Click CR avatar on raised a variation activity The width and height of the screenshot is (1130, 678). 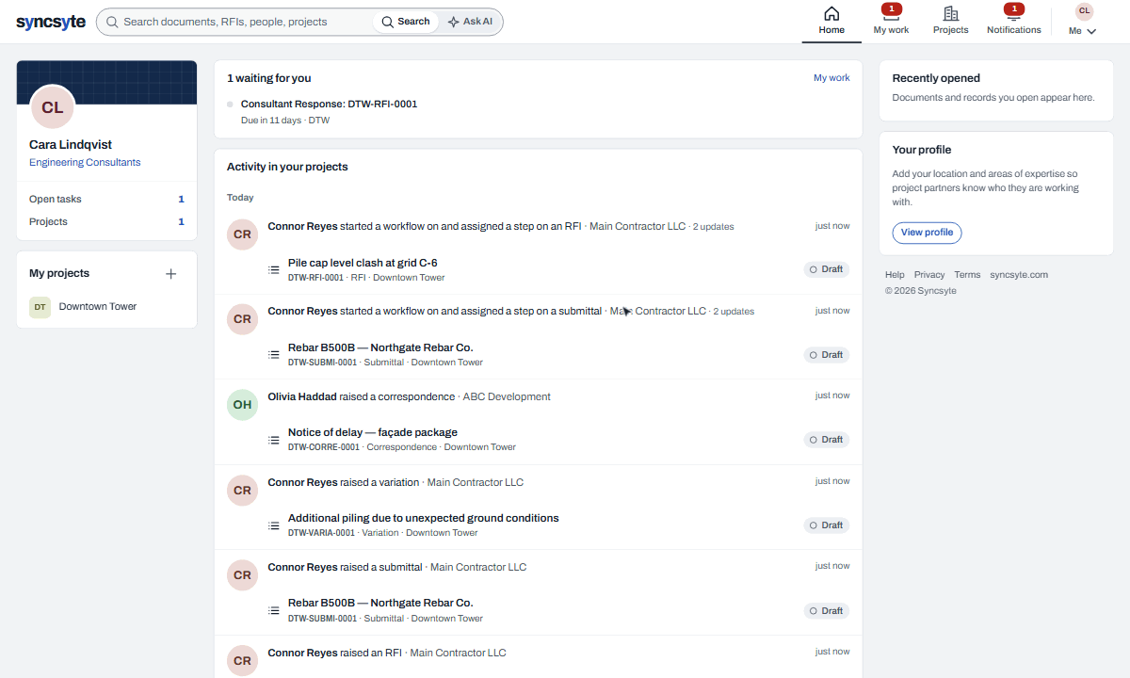point(242,491)
